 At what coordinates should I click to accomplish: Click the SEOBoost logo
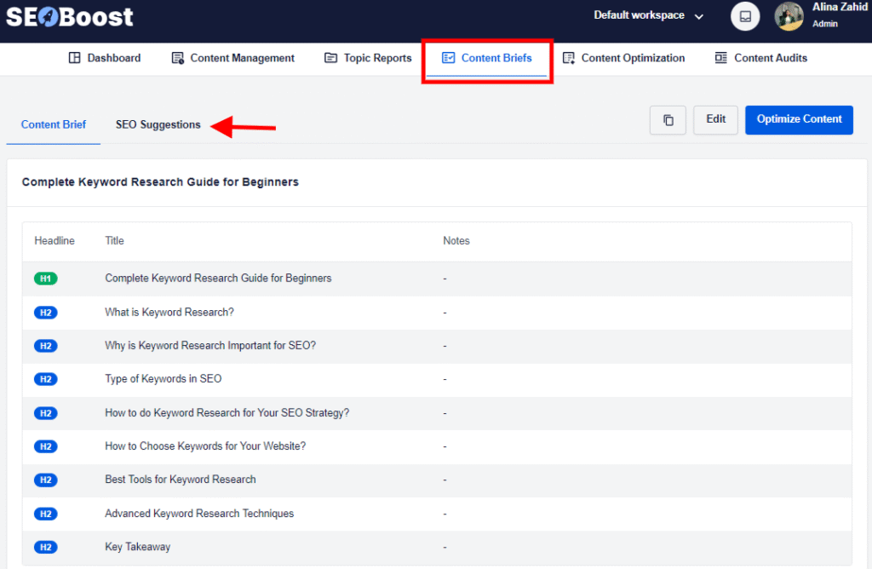coord(68,16)
